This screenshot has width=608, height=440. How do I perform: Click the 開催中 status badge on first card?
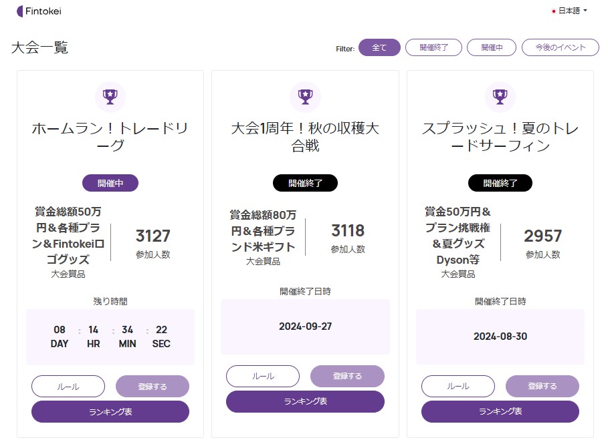tap(110, 183)
